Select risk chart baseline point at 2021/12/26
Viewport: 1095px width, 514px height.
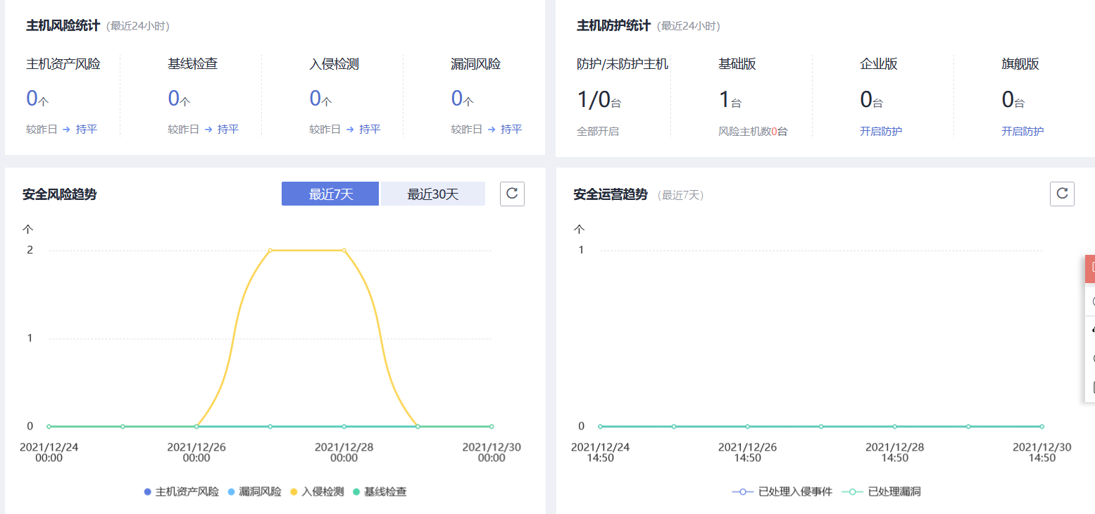tap(196, 426)
